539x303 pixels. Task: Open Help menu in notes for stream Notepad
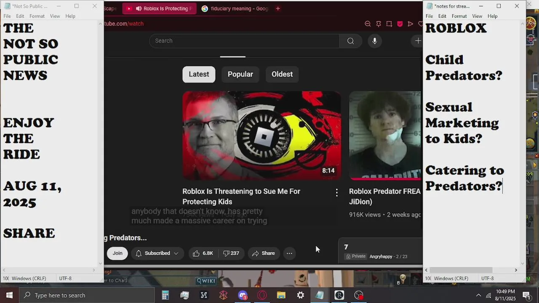coord(492,16)
